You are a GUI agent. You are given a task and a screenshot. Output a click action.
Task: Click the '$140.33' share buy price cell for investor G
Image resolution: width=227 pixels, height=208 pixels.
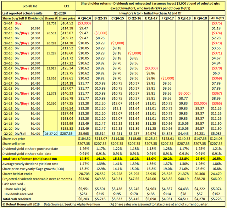click(184, 139)
